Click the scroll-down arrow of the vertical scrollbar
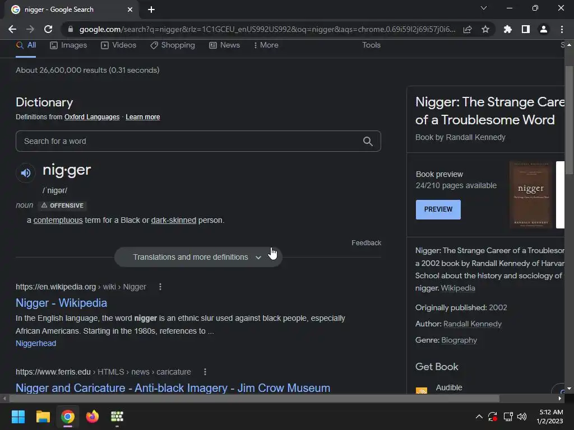 click(x=569, y=389)
